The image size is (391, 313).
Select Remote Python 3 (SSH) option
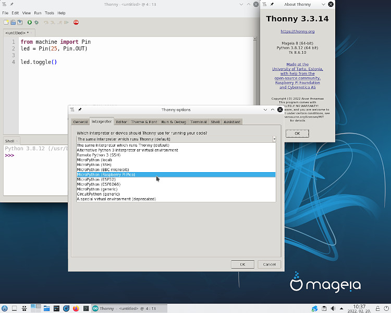click(176, 155)
